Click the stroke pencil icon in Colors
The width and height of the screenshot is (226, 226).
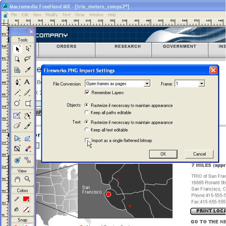(x=17, y=199)
